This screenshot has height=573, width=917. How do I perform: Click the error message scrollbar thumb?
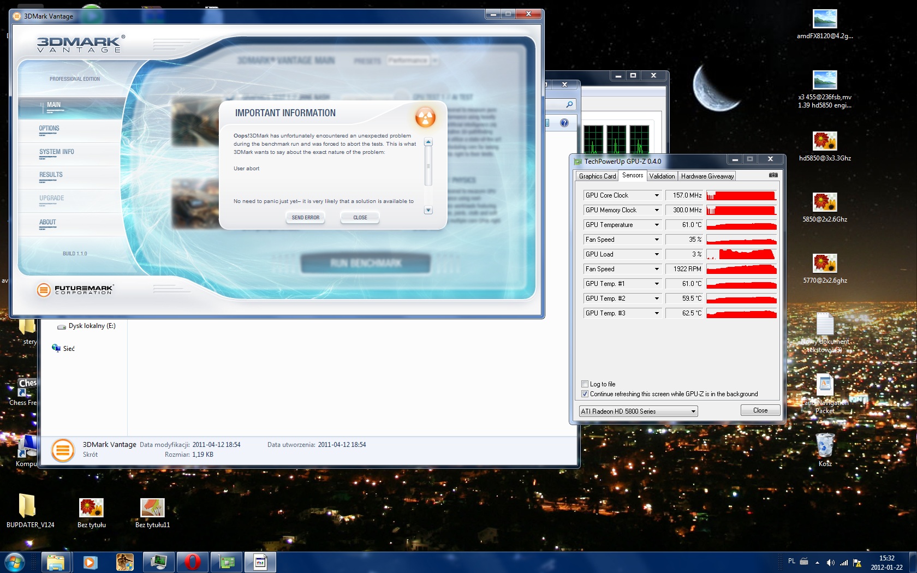(428, 166)
